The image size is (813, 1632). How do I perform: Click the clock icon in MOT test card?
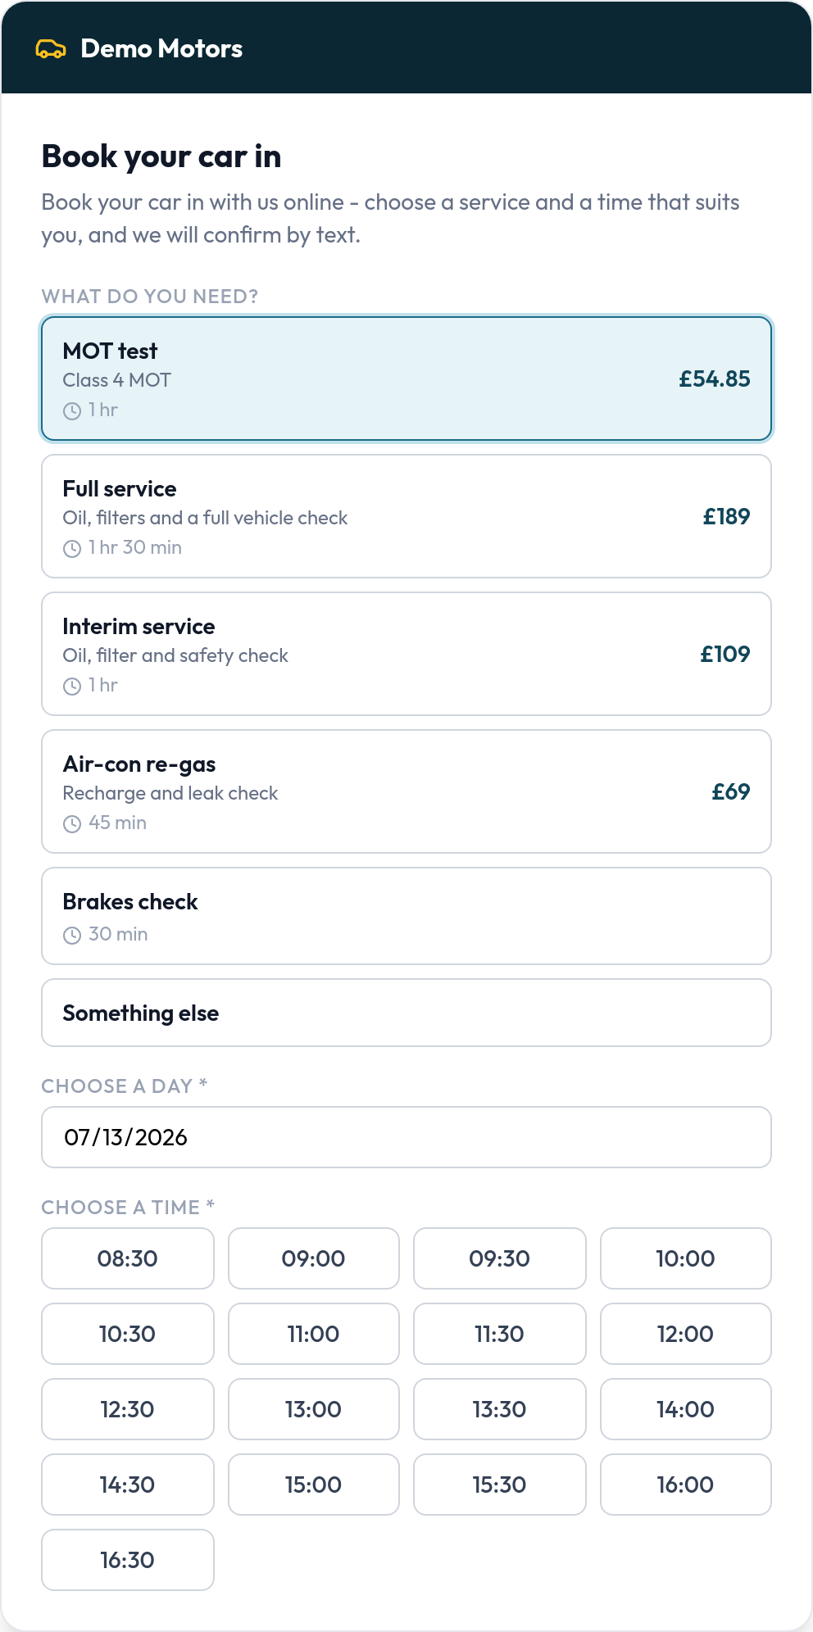pos(72,411)
